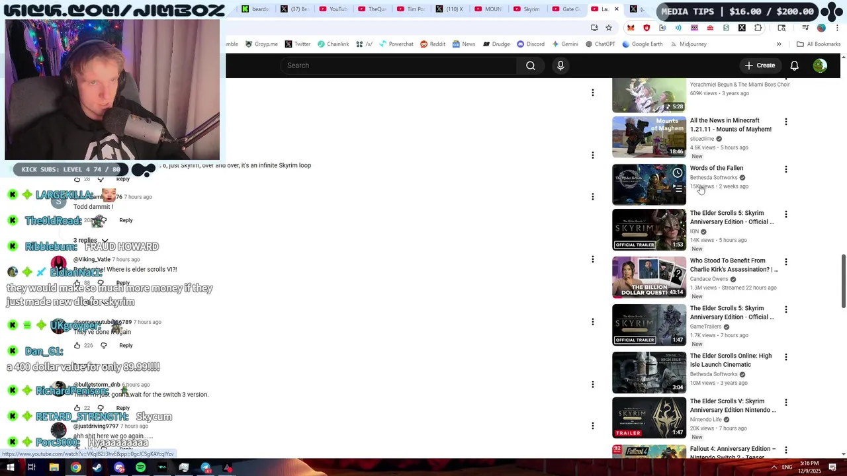
Task: Open the Chainlink bookmark
Action: pos(333,44)
